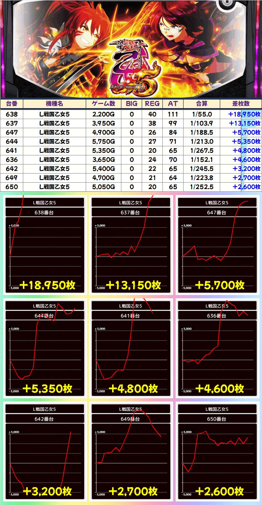This screenshot has width=262, height=505.
Task: Select machine number 636 in the table
Action: point(12,159)
